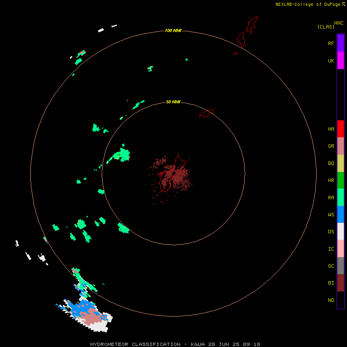Click the DS legend label
The image size is (347, 347).
[331, 232]
